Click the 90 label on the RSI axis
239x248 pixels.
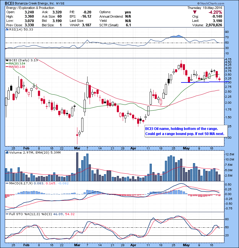227,32
